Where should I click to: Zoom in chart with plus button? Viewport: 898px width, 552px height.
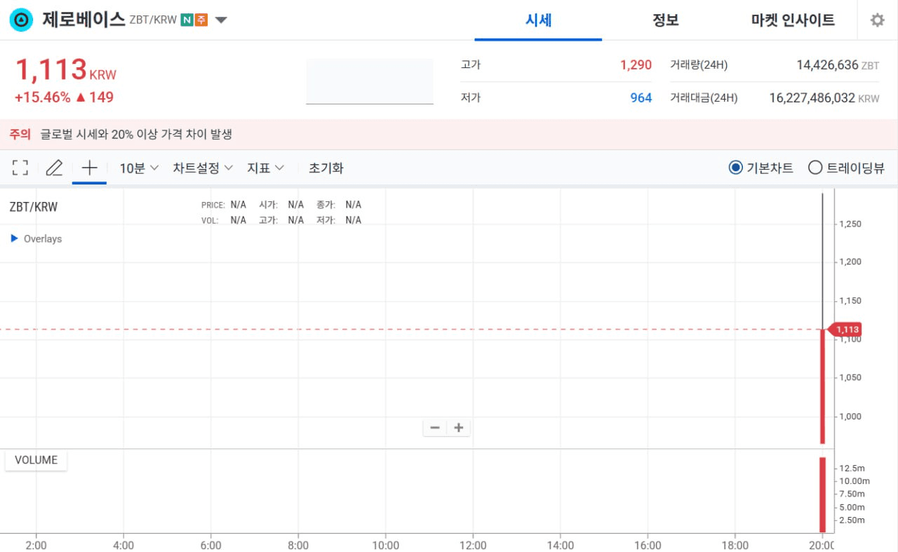(459, 428)
